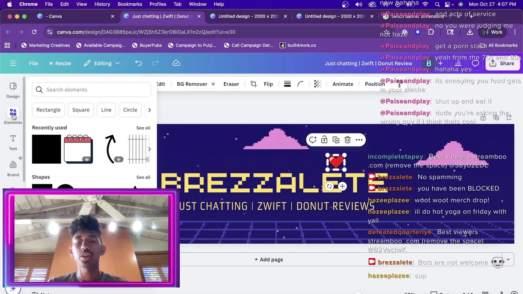Add a comment to the selected heart
This screenshot has height=294, width=523.
(313, 140)
